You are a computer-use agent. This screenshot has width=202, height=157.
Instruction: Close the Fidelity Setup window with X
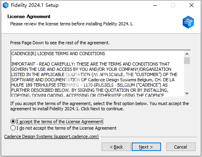tap(192, 5)
